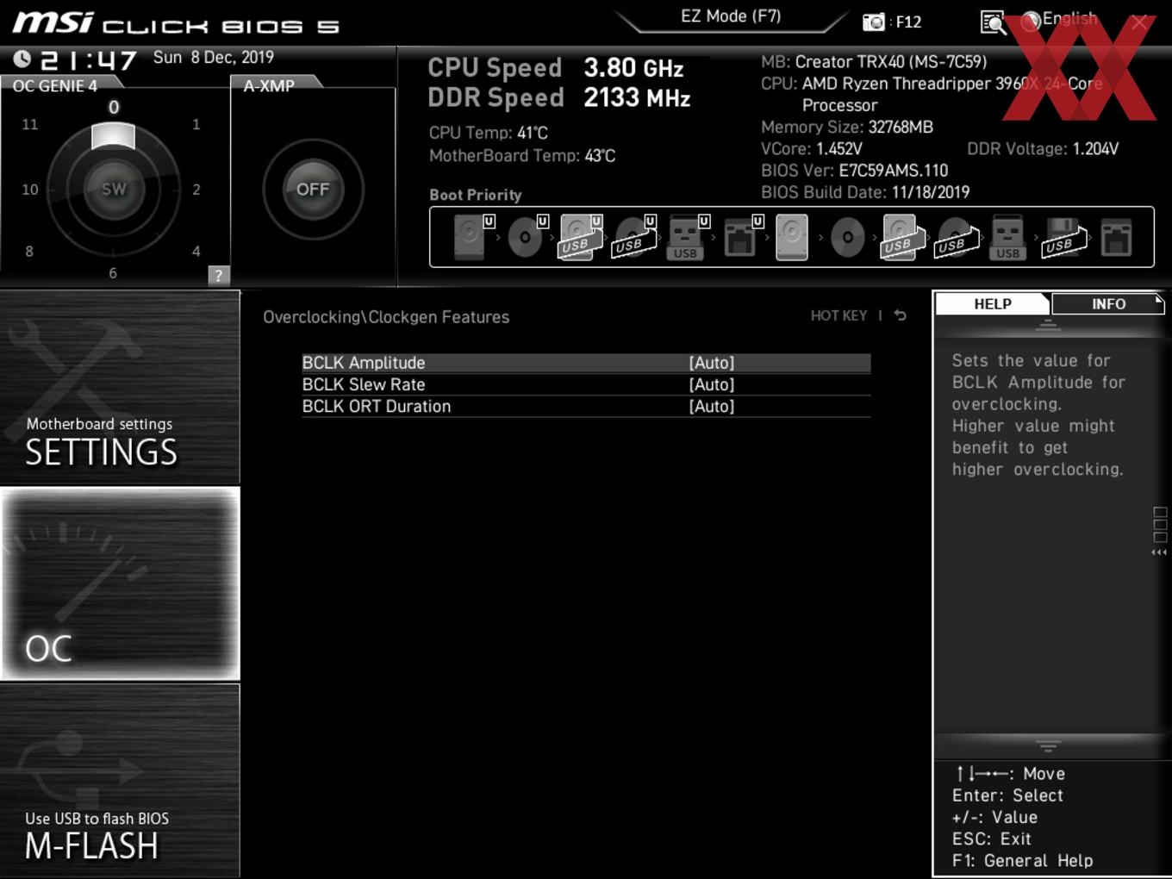The width and height of the screenshot is (1172, 879).
Task: Set OC Genie dial to position 2
Action: tap(196, 190)
